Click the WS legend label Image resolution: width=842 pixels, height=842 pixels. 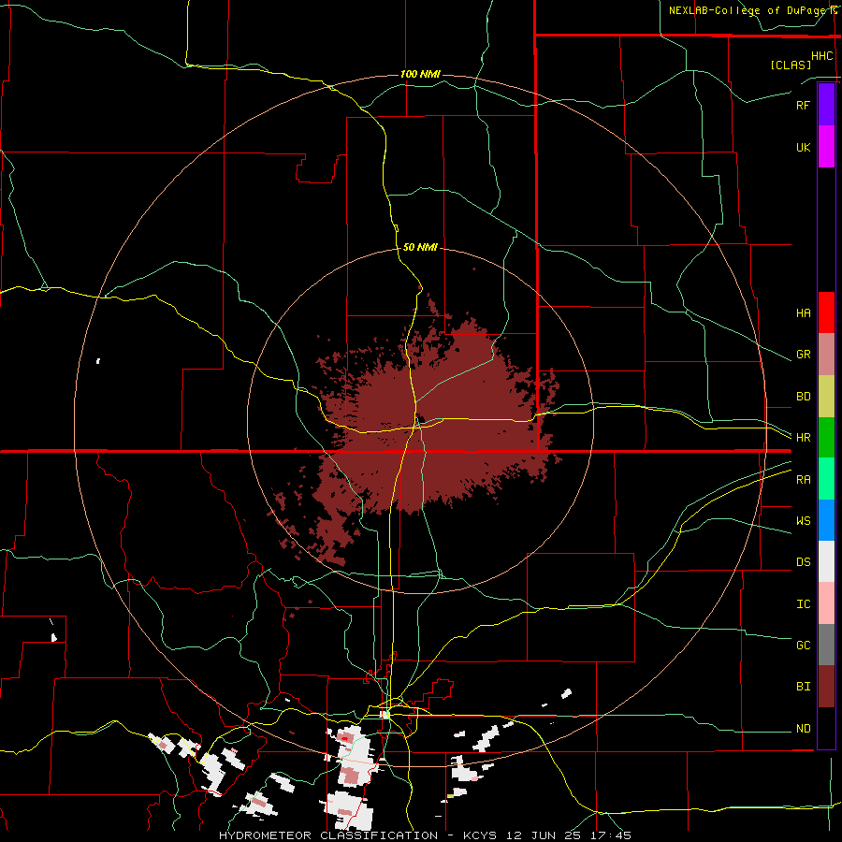point(803,521)
